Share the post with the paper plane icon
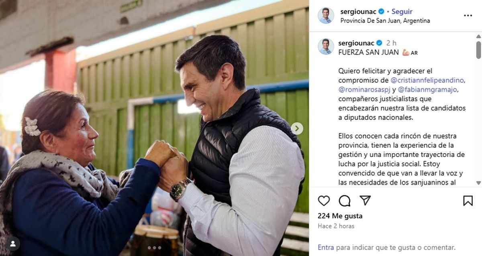The width and height of the screenshot is (482, 256). (x=365, y=201)
